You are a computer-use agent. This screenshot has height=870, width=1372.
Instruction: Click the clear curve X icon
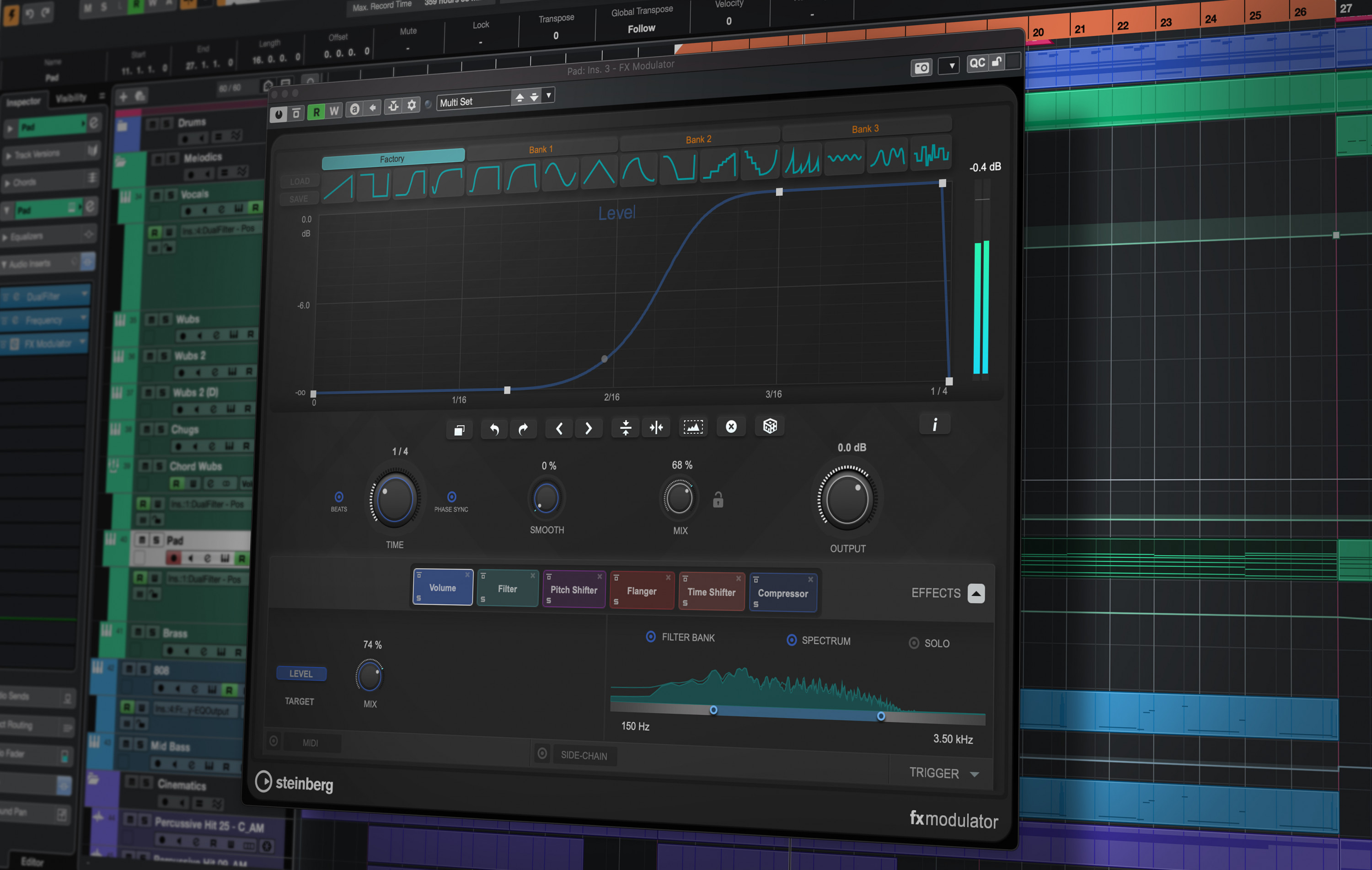[x=731, y=426]
